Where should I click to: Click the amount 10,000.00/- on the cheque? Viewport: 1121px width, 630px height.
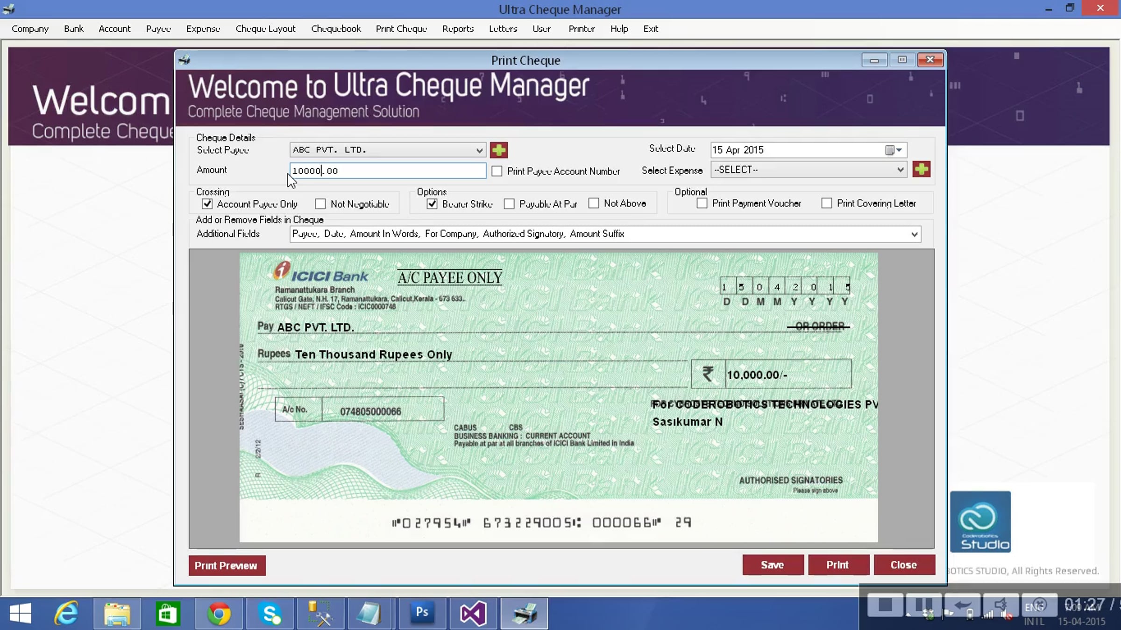coord(757,375)
